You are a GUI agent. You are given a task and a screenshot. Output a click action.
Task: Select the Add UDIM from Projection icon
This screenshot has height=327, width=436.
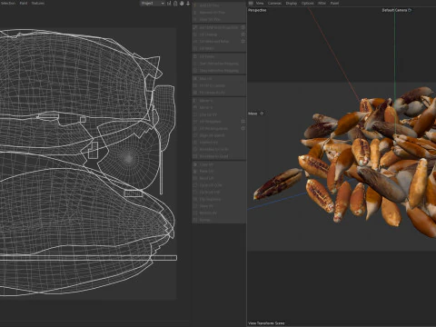tap(195, 27)
